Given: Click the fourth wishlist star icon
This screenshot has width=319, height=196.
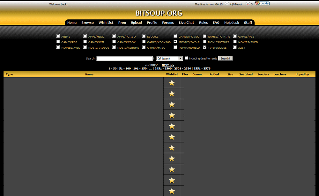Looking at the screenshot, I should point(172,115).
